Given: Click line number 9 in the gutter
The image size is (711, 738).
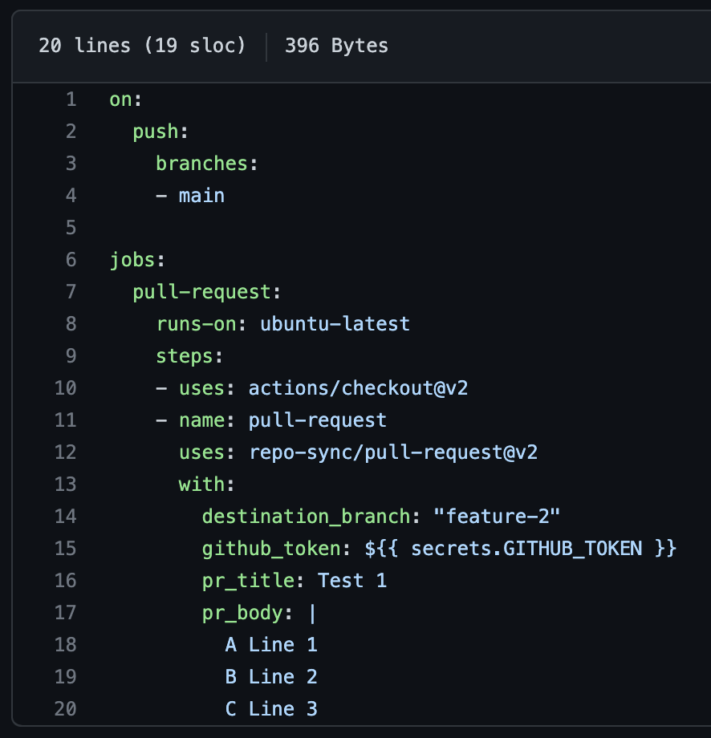Looking at the screenshot, I should click(71, 356).
